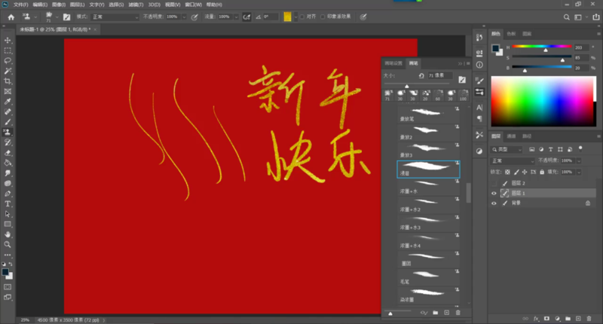Create new brush group folder icon
603x324 pixels.
point(436,313)
